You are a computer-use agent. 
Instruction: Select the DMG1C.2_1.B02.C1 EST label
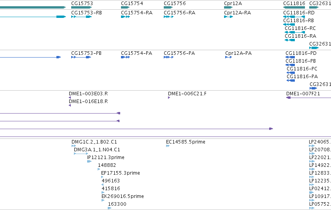[x=94, y=142]
